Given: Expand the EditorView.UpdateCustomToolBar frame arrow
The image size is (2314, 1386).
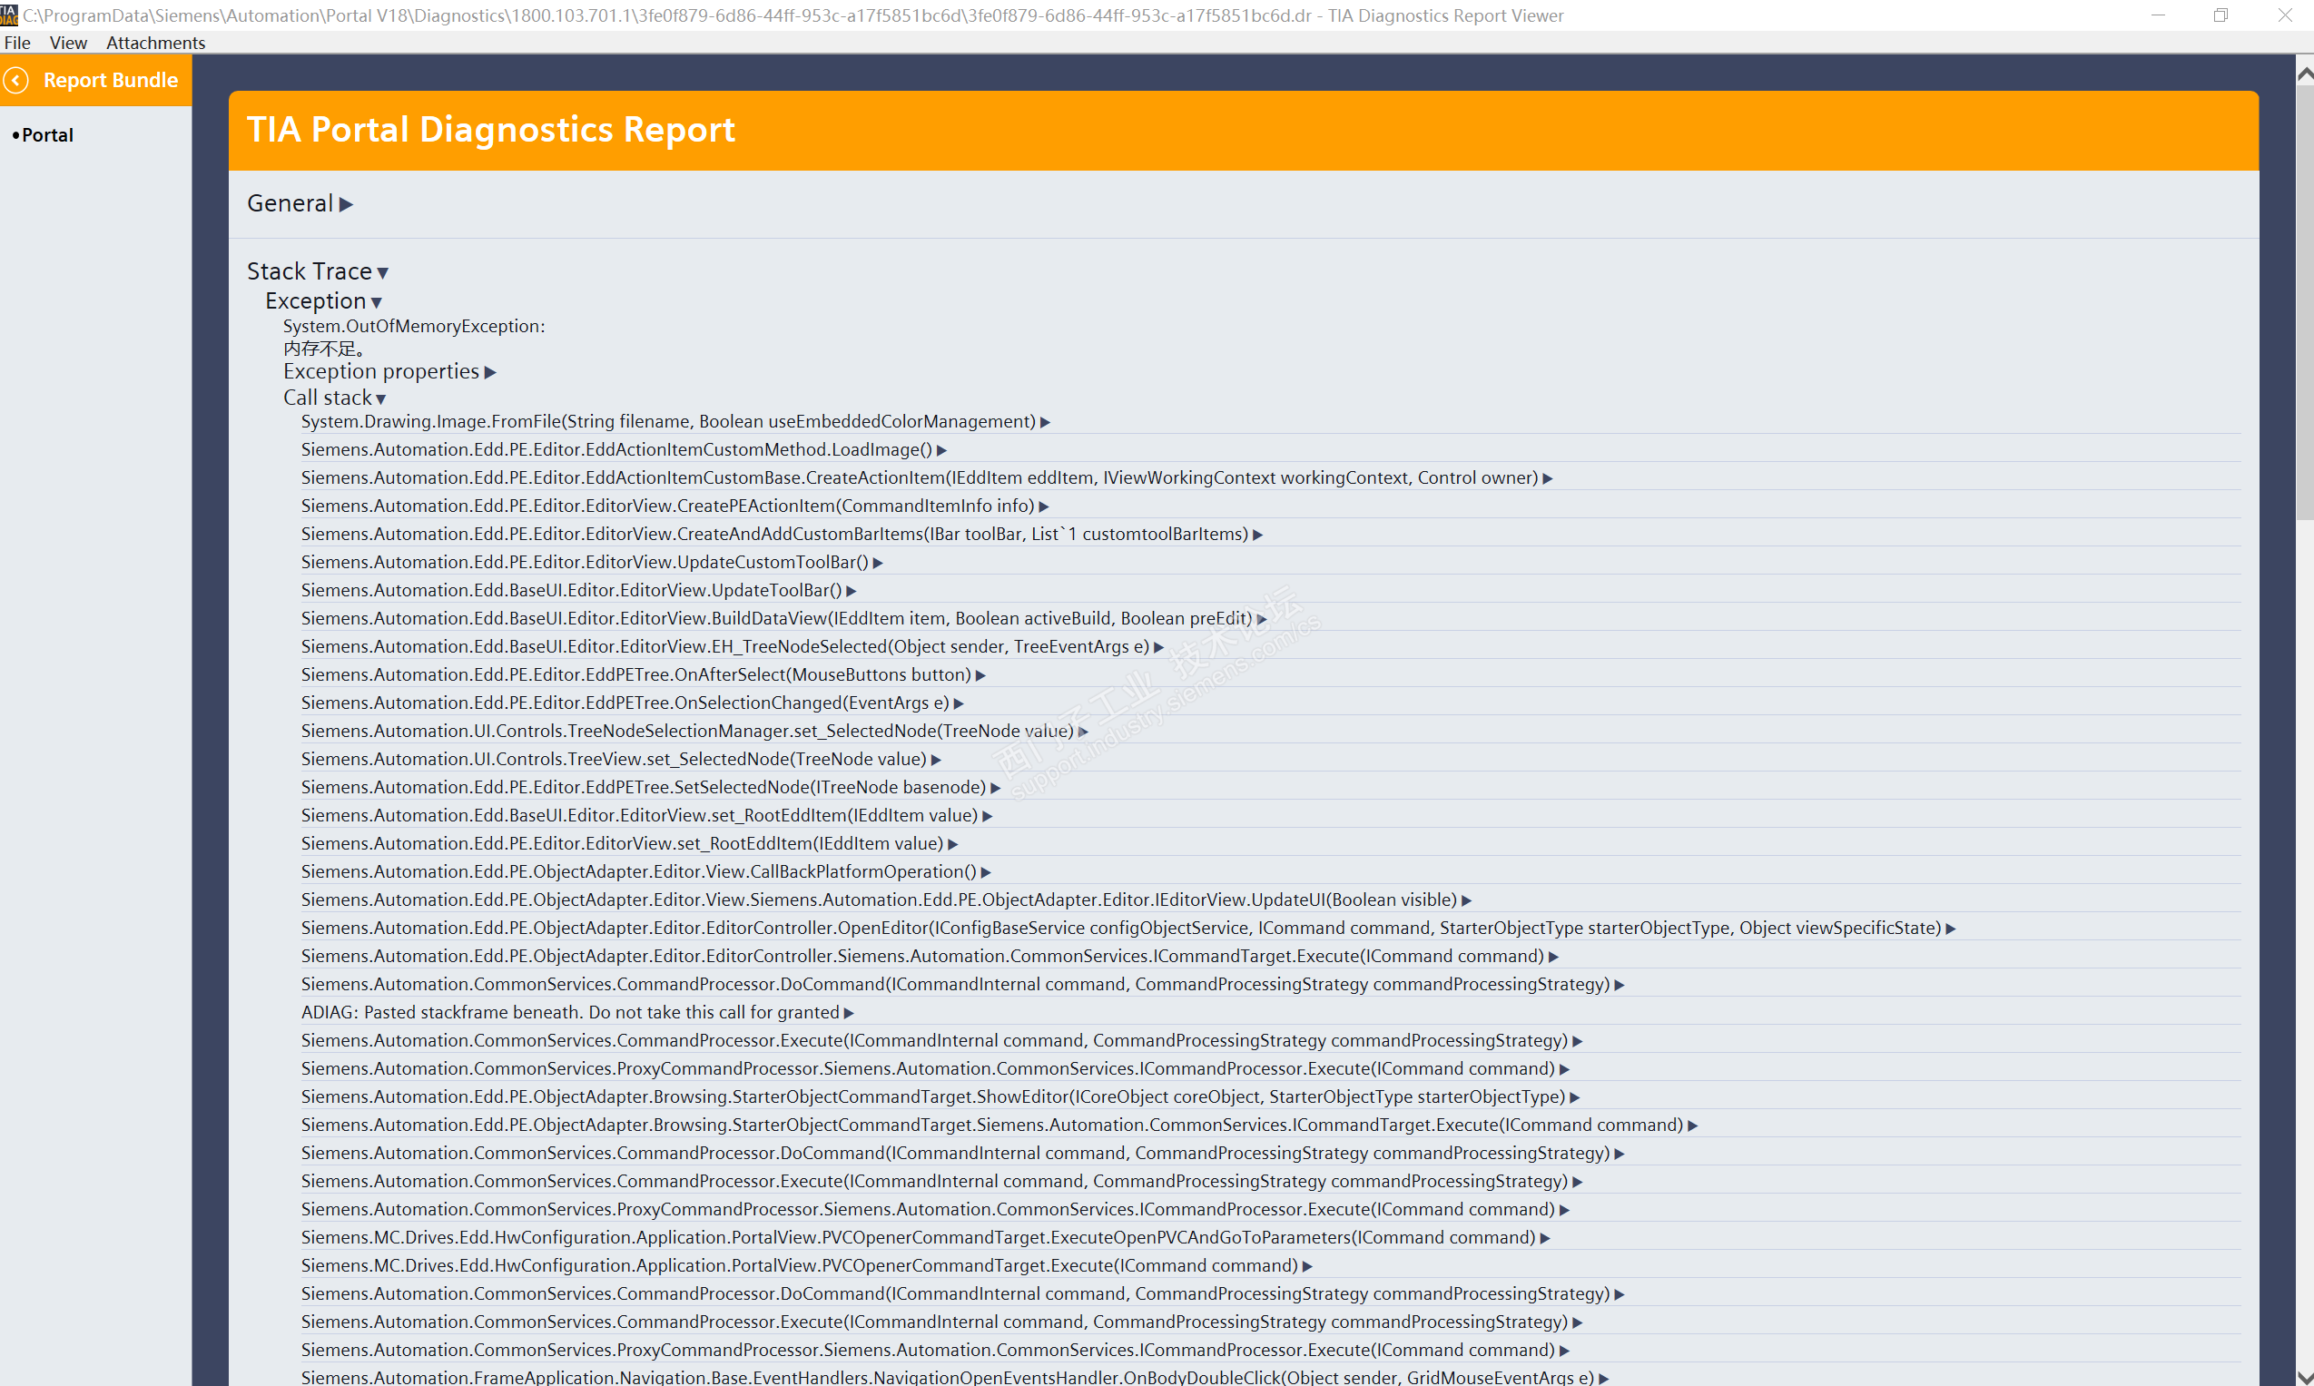Looking at the screenshot, I should [x=878, y=563].
